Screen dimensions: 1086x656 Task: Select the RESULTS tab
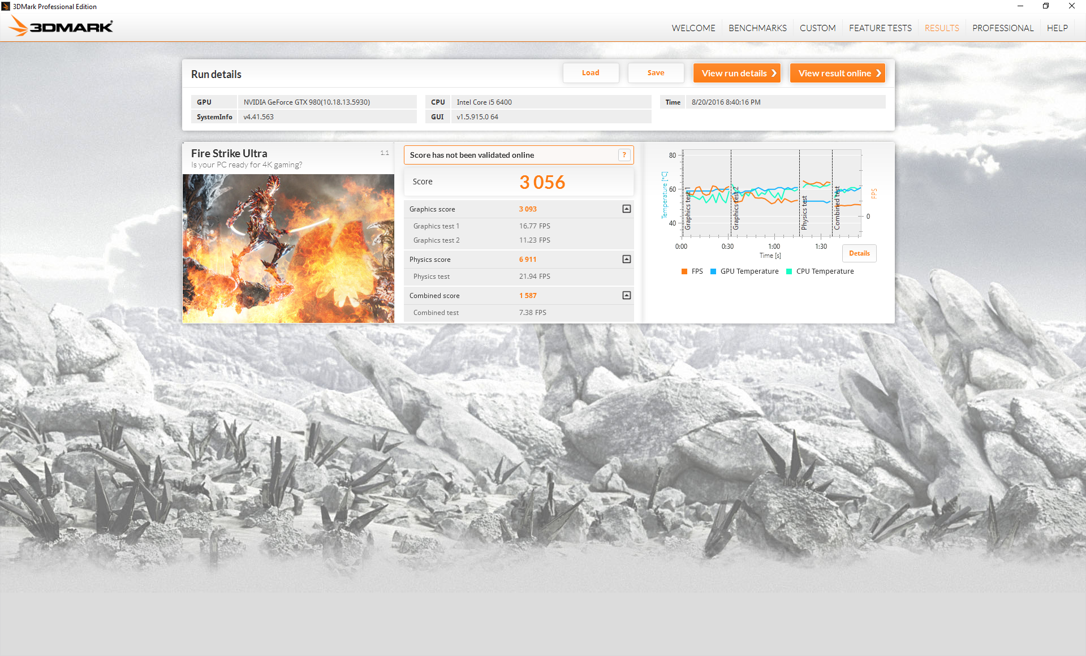point(942,28)
